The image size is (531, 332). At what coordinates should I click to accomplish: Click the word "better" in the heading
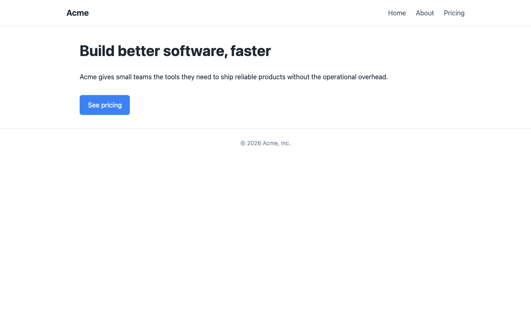(139, 51)
